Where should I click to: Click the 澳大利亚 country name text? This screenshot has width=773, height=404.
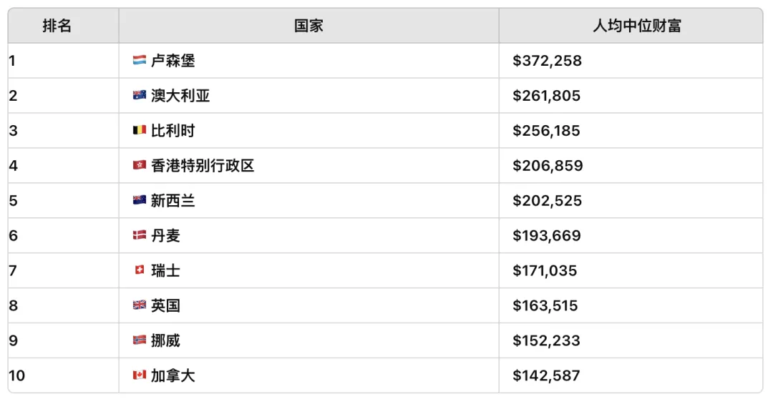180,96
